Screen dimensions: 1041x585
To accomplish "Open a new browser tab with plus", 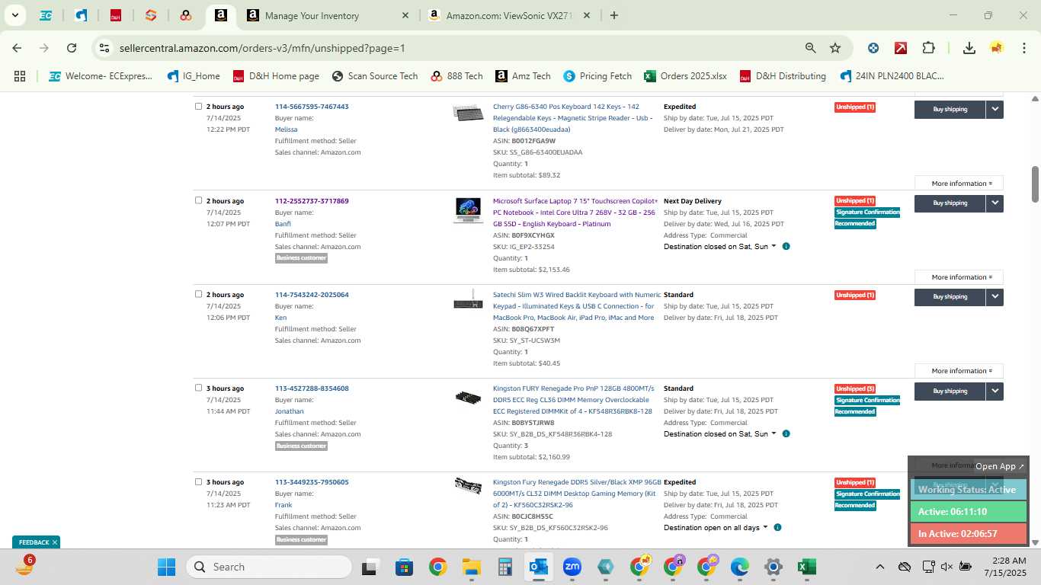I will pos(614,15).
